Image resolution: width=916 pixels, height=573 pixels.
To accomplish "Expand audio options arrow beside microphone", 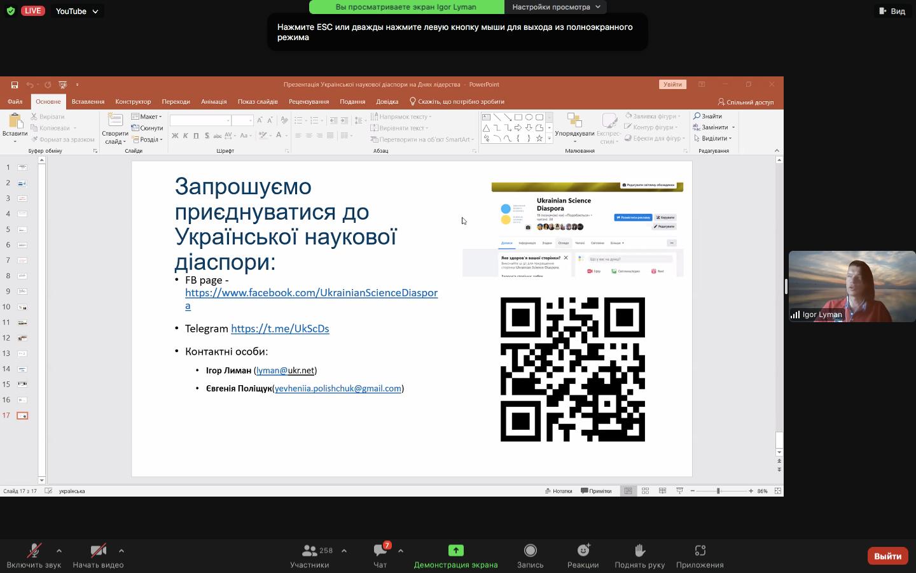I will click(59, 551).
